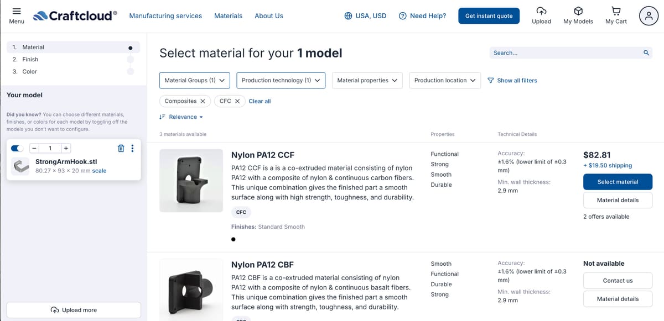
Task: Open the Materials menu
Action: [x=228, y=16]
